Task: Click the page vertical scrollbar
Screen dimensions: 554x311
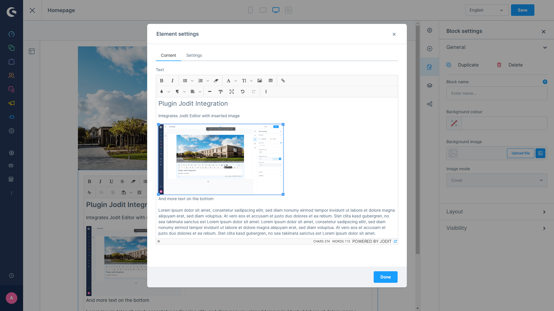Action: tap(418, 140)
